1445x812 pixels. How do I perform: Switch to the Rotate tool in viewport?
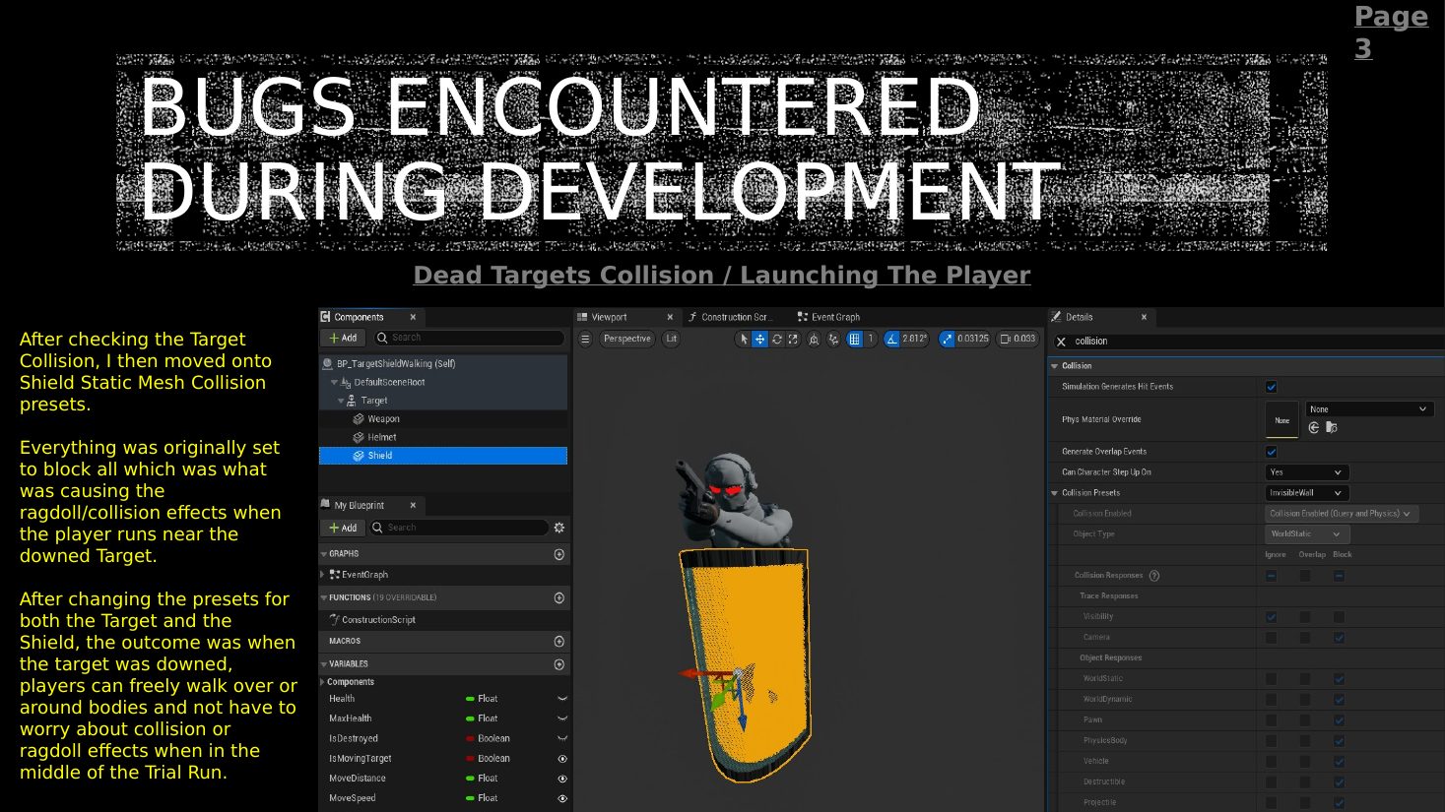click(777, 339)
